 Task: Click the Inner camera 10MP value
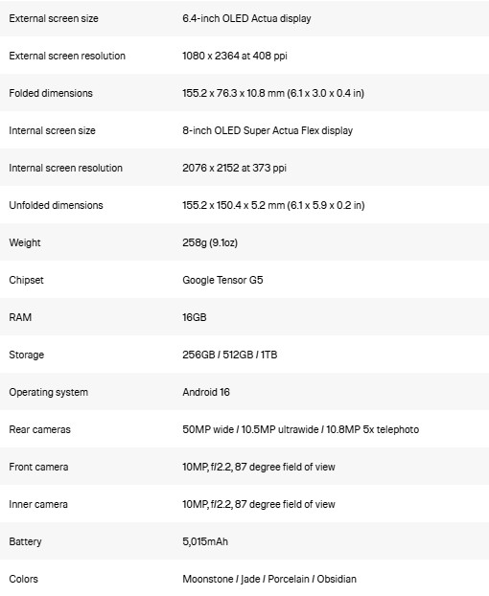click(259, 504)
